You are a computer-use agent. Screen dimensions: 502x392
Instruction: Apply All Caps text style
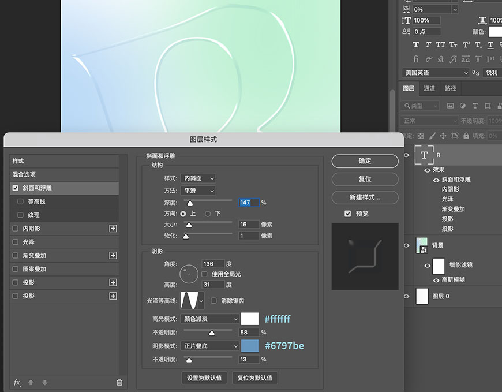tap(440, 45)
